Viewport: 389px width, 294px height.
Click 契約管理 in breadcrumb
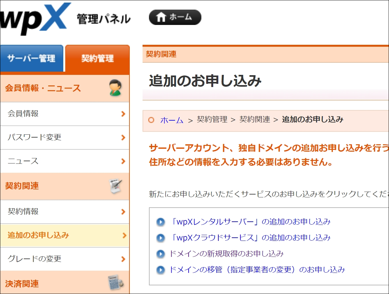coord(212,120)
